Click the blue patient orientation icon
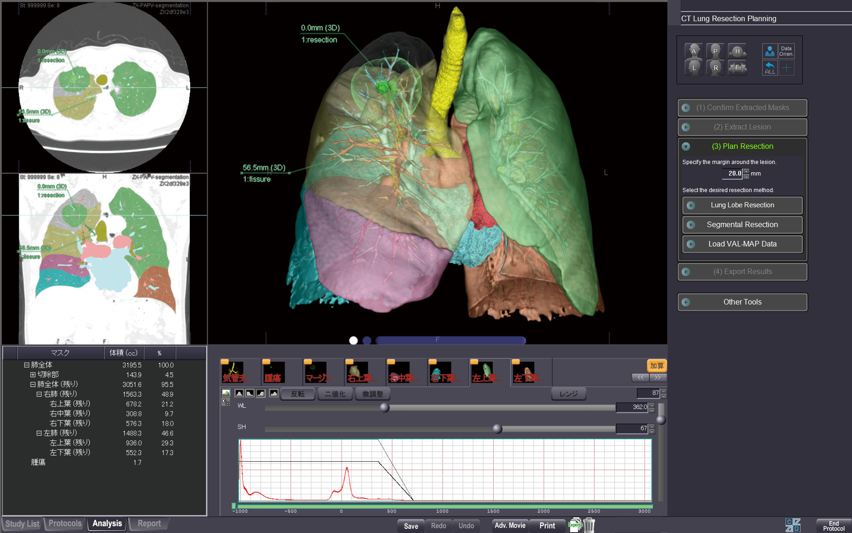The height and width of the screenshot is (533, 852). point(770,51)
